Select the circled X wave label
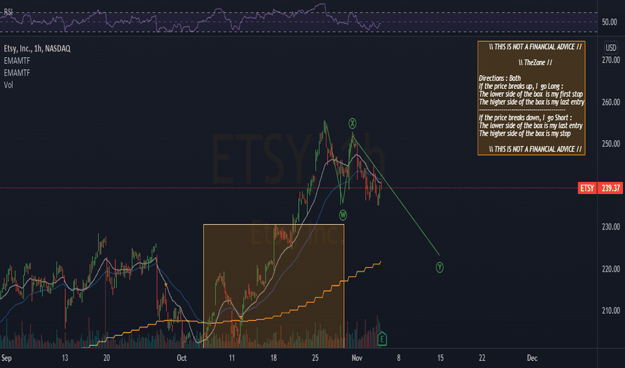625x368 pixels. [x=352, y=123]
